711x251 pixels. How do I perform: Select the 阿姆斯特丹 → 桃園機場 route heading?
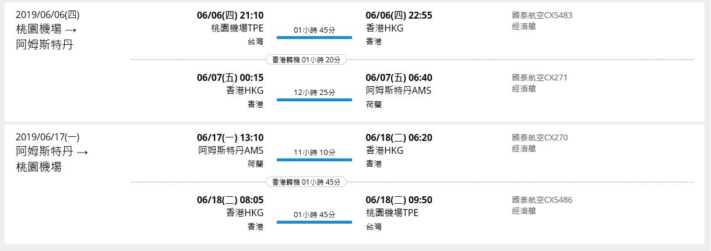pyautogui.click(x=52, y=160)
